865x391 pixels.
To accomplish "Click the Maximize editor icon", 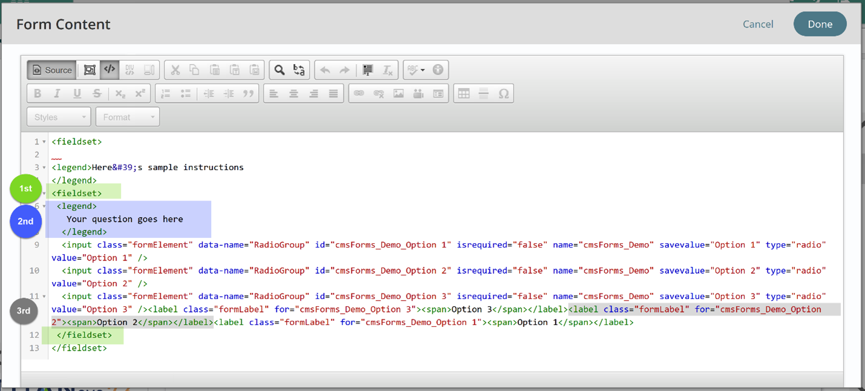I will point(90,70).
